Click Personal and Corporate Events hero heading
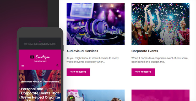This screenshot has height=101, width=196. 41,93
